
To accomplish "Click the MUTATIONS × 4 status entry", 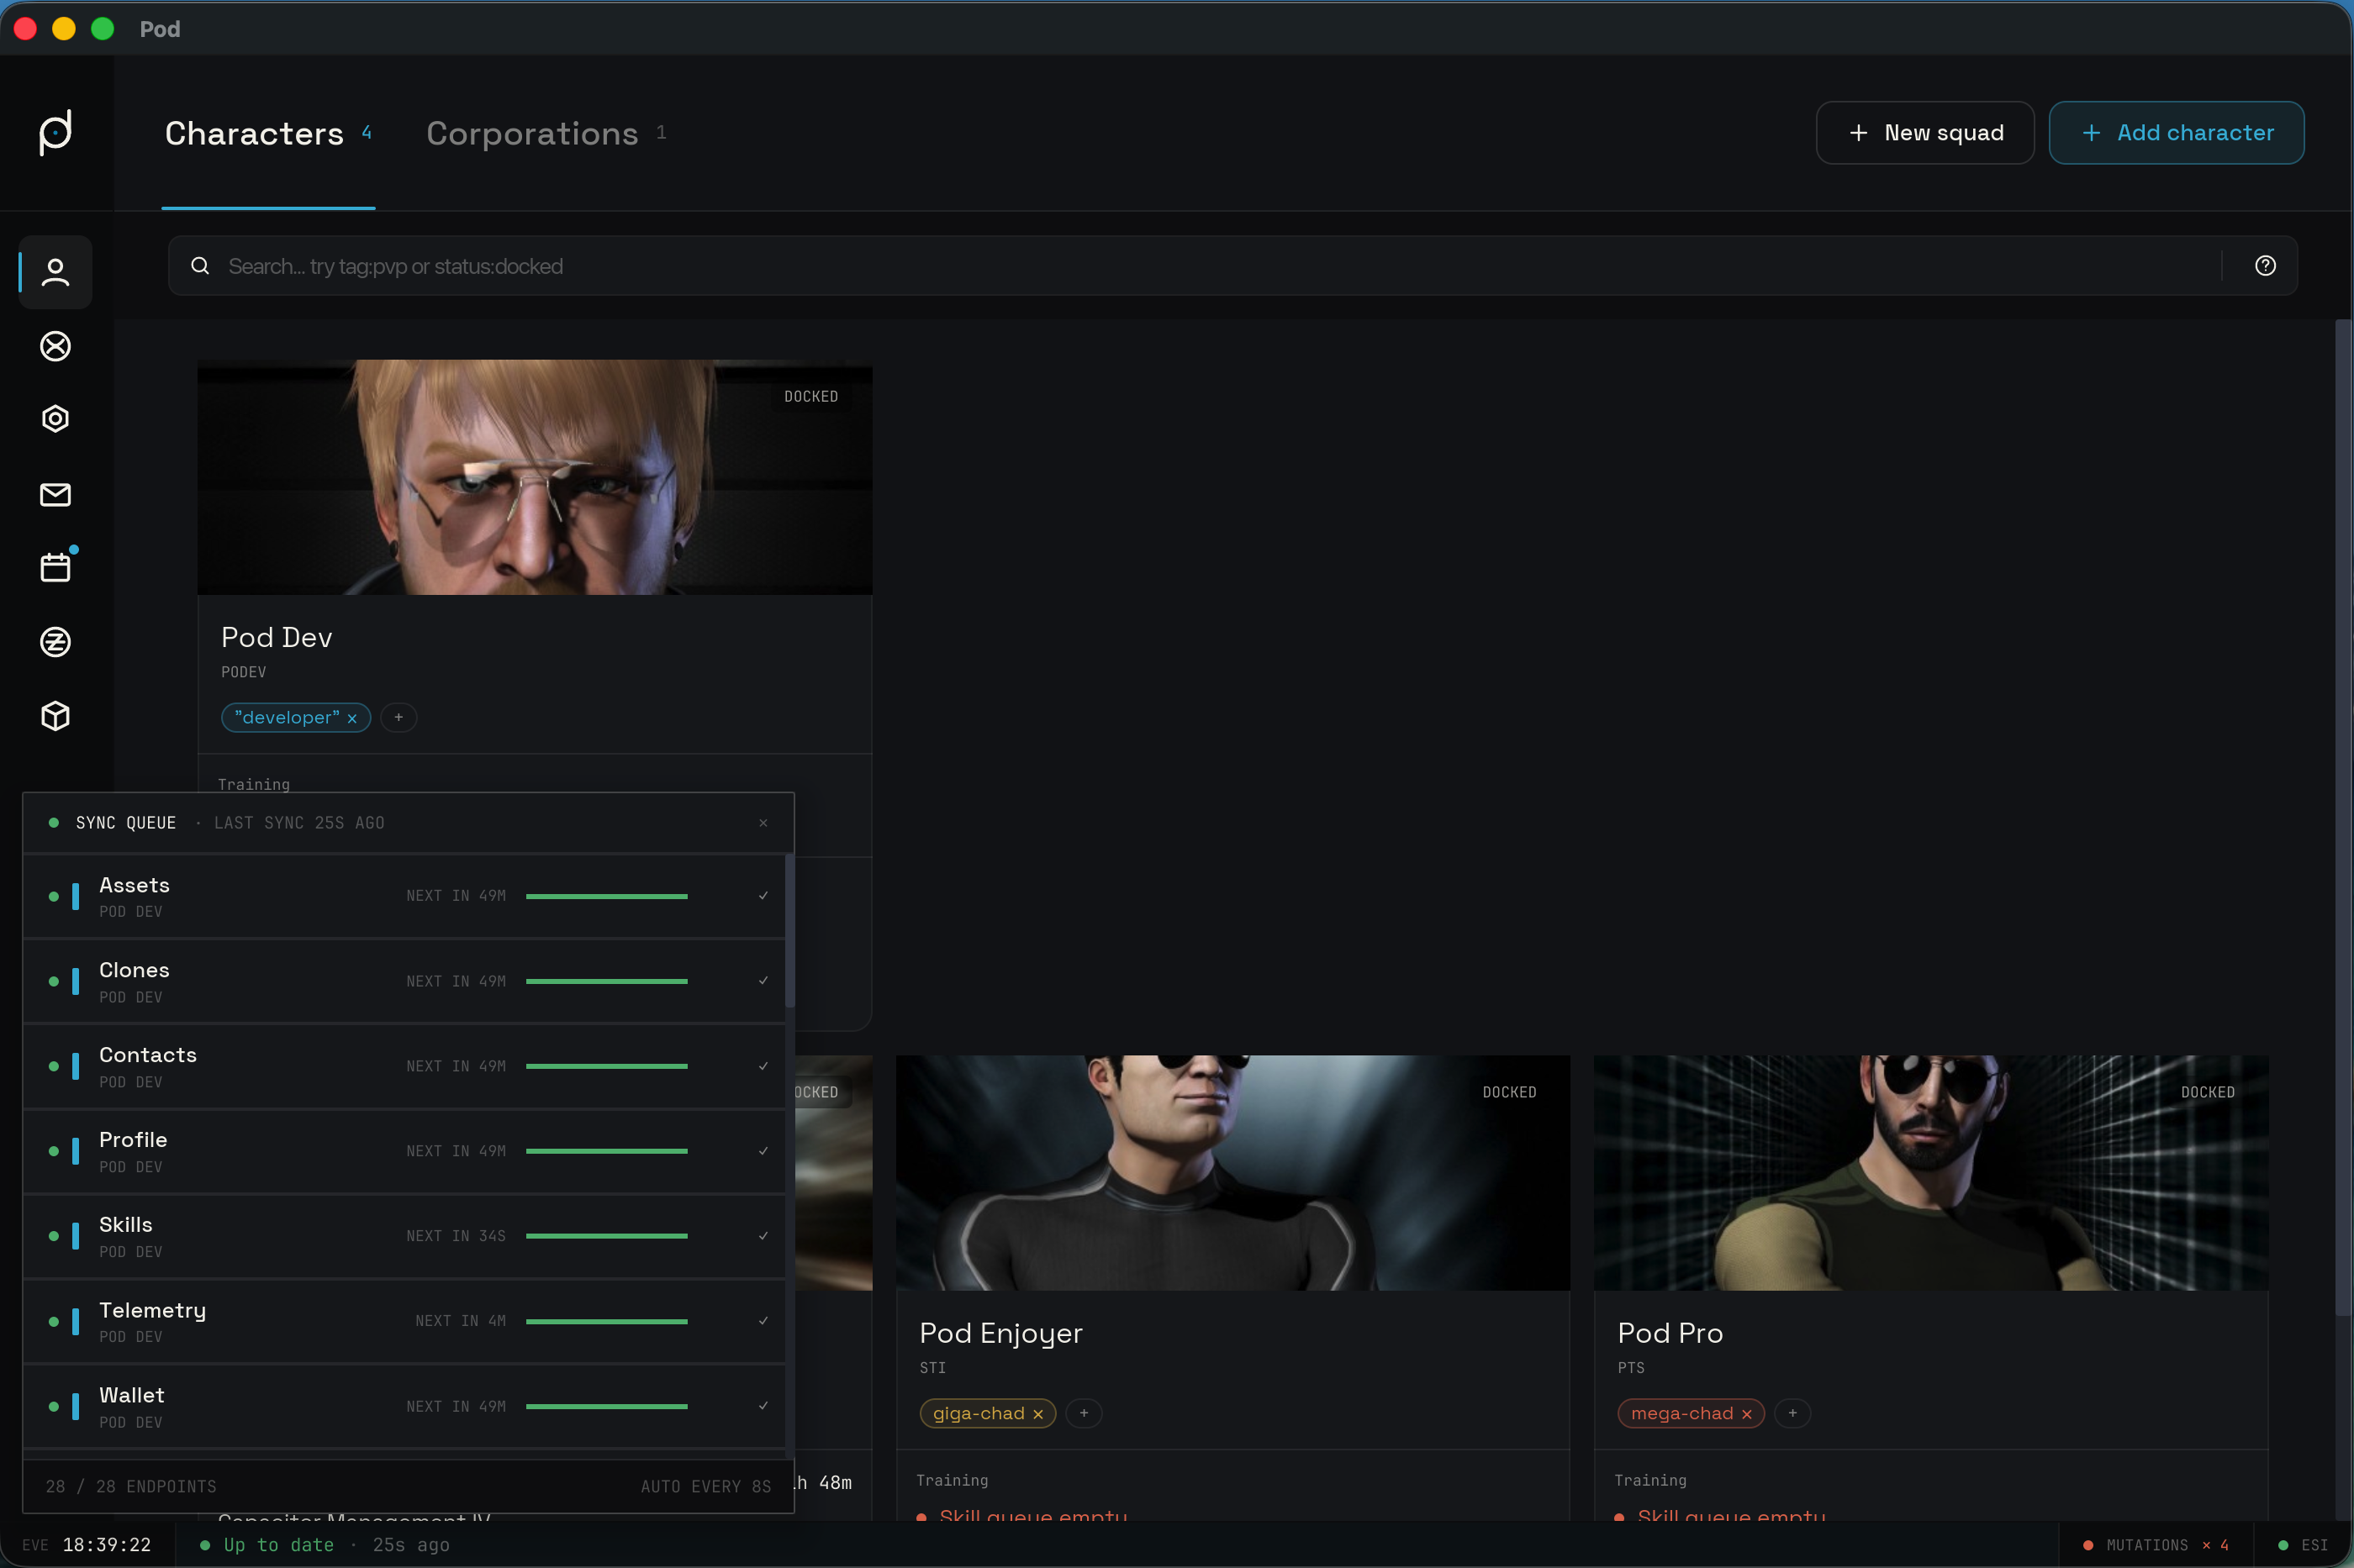I will click(x=2156, y=1545).
